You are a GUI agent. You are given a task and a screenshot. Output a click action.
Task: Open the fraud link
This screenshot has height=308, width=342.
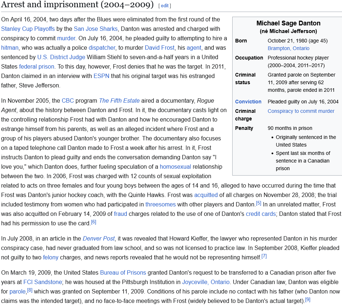(120, 214)
